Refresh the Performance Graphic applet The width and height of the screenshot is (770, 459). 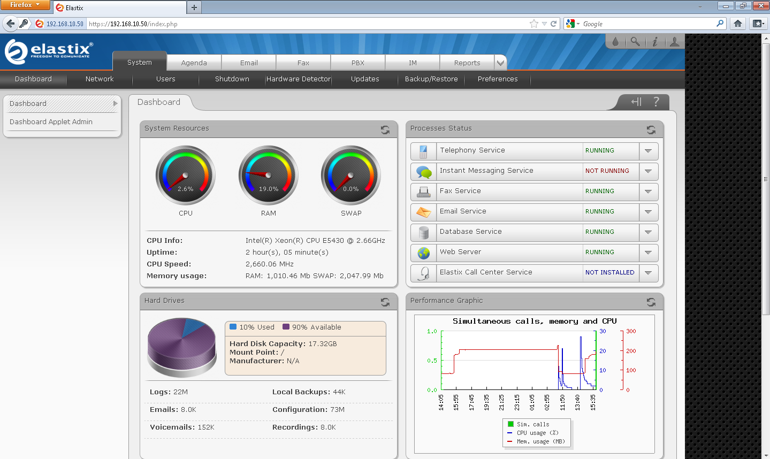651,302
